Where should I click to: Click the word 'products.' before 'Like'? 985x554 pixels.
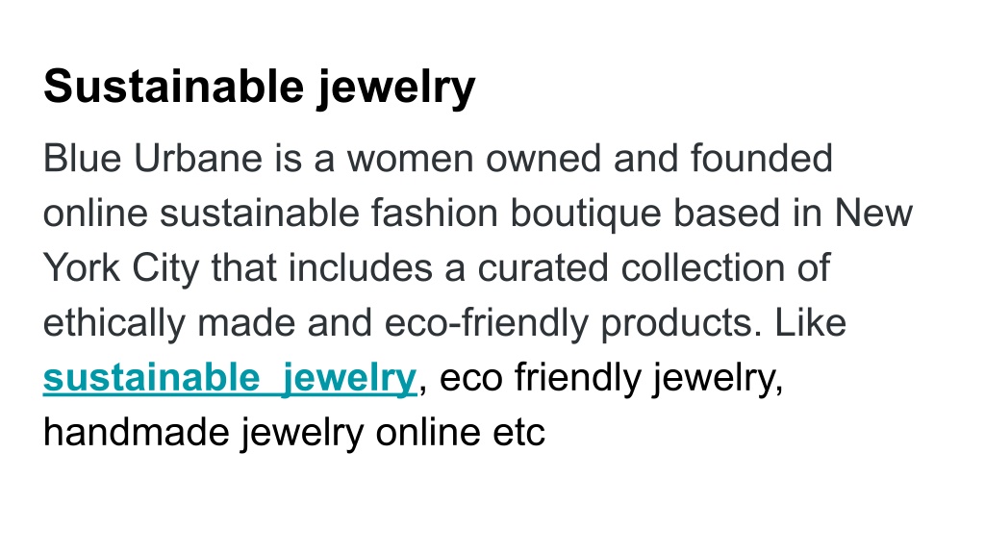(x=682, y=323)
